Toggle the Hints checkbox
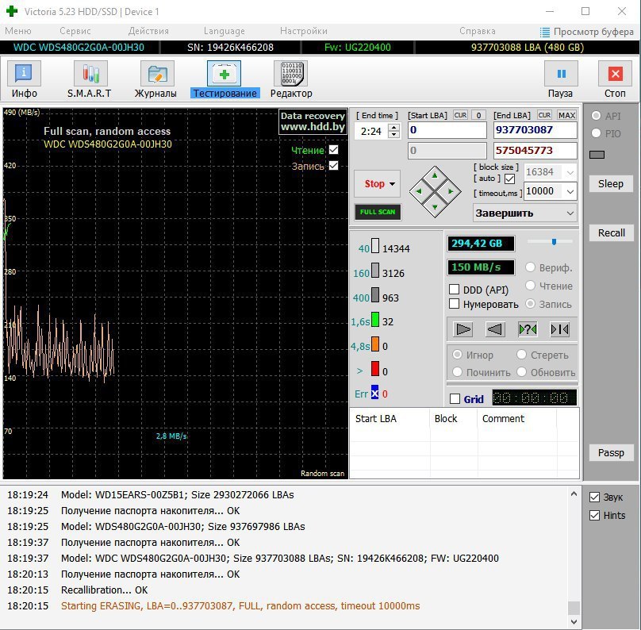 pos(594,515)
